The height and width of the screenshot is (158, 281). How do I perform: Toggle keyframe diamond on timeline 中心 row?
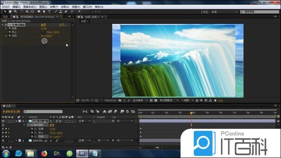coord(6,133)
